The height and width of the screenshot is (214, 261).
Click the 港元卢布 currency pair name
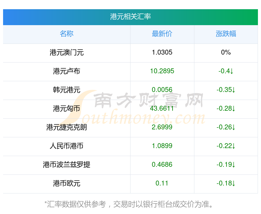point(67,71)
